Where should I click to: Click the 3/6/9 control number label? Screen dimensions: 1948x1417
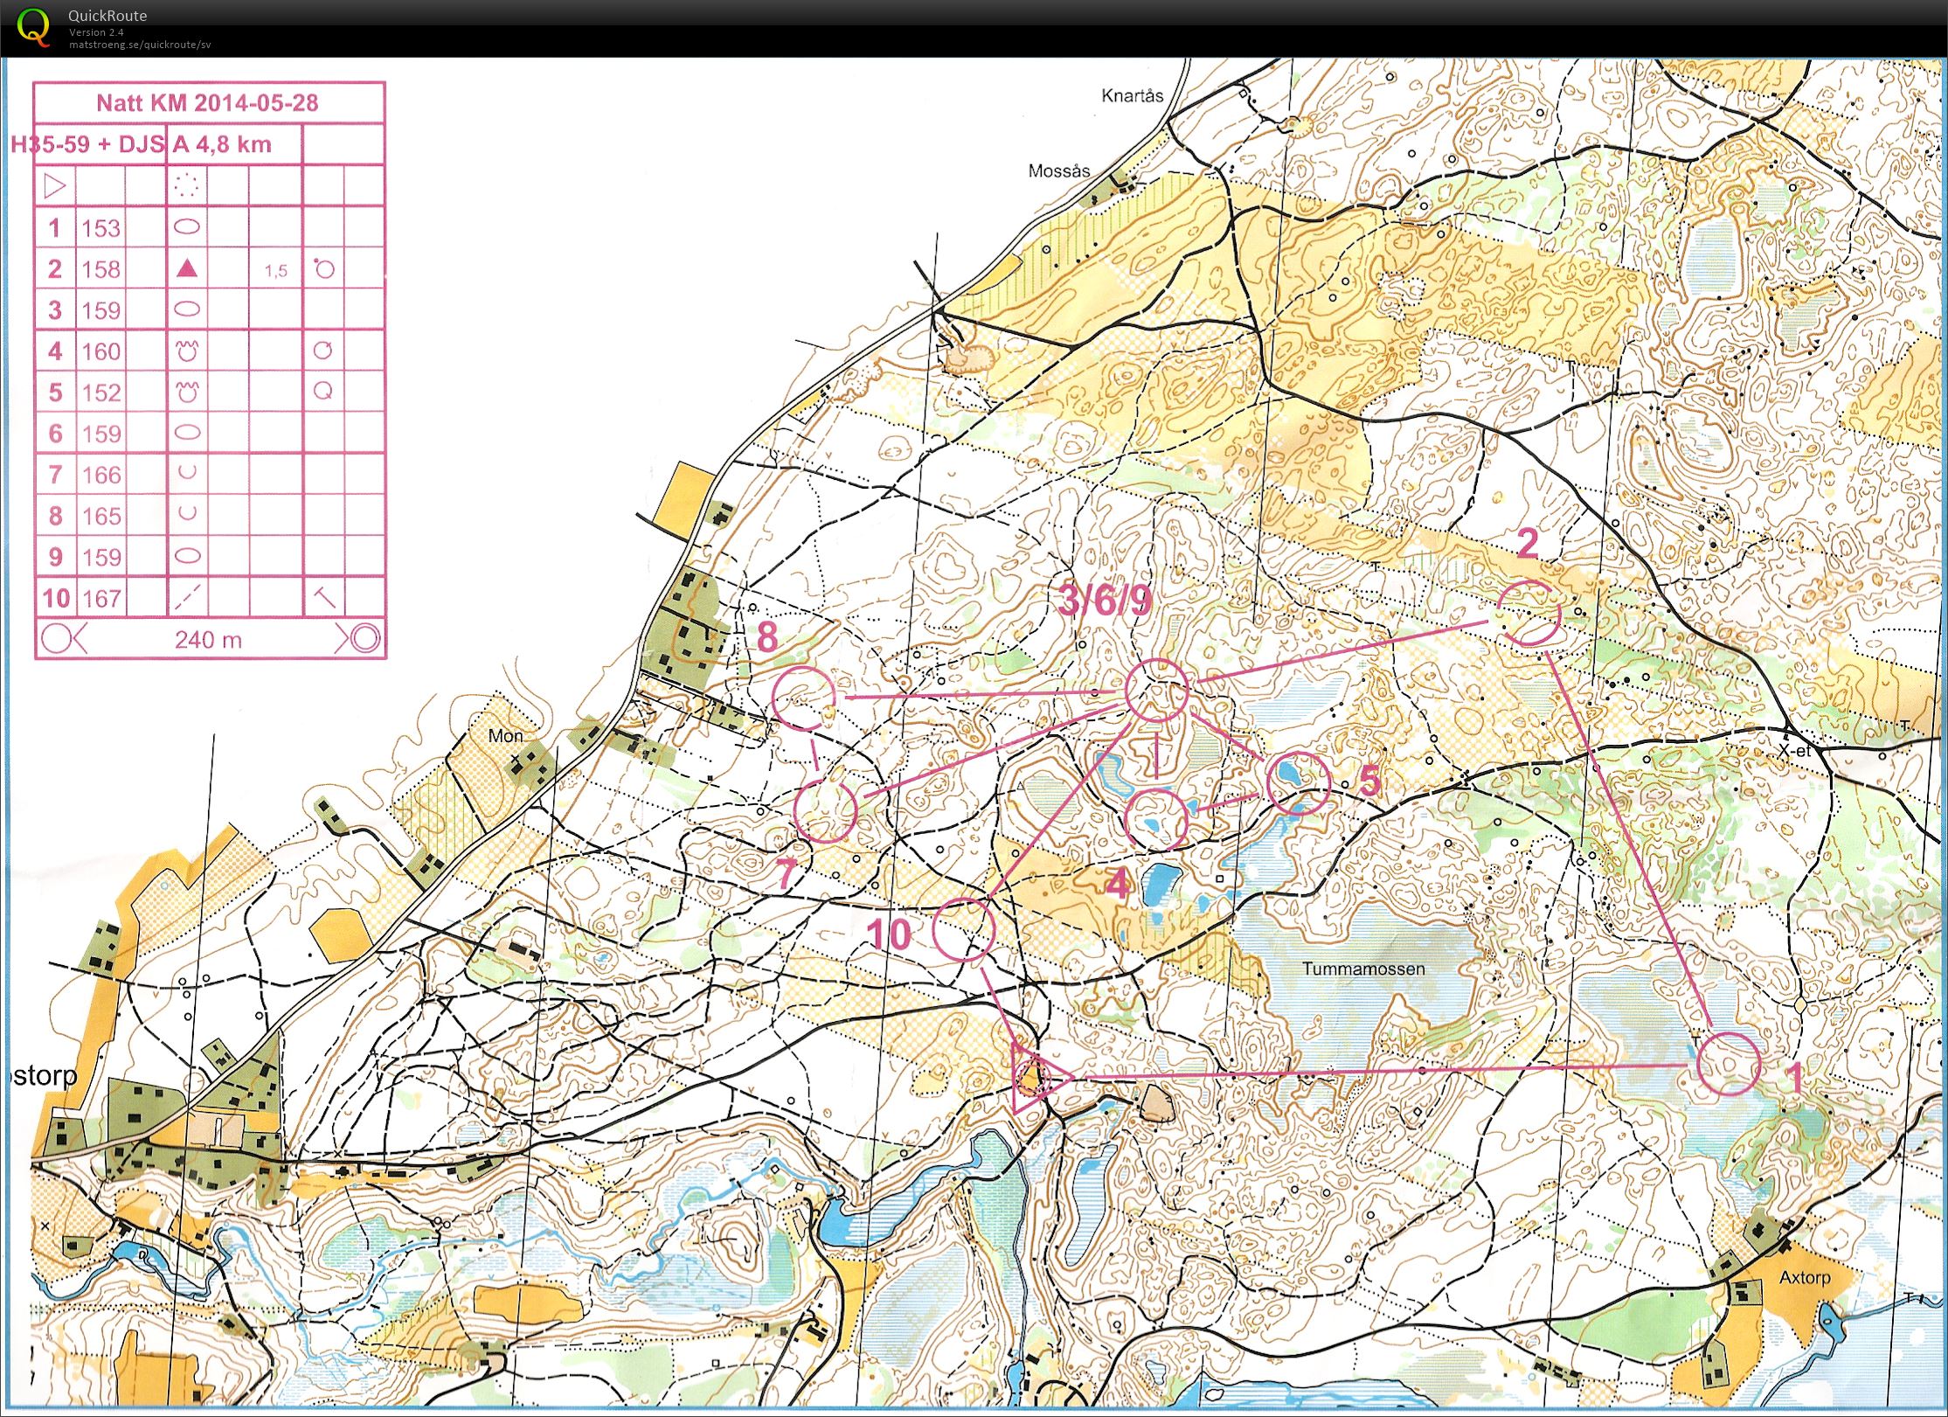(1105, 600)
